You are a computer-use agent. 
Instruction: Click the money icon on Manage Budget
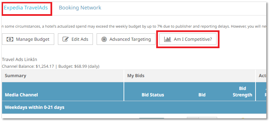10,39
